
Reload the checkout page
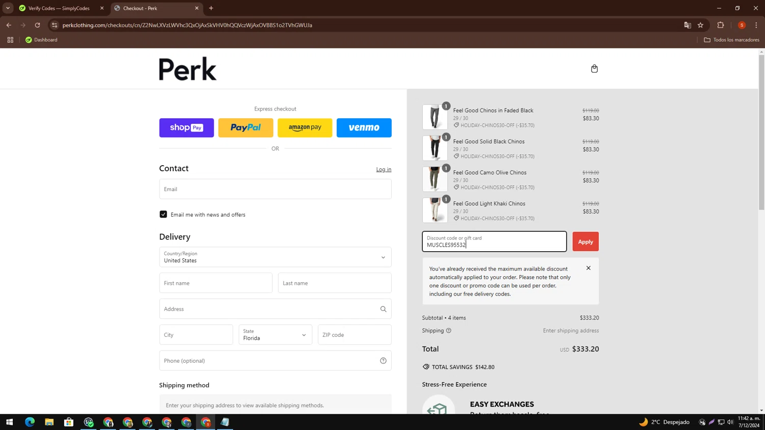click(x=37, y=25)
